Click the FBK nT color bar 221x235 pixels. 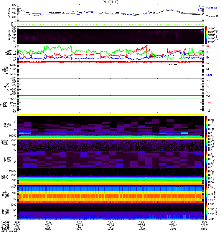coord(206,211)
